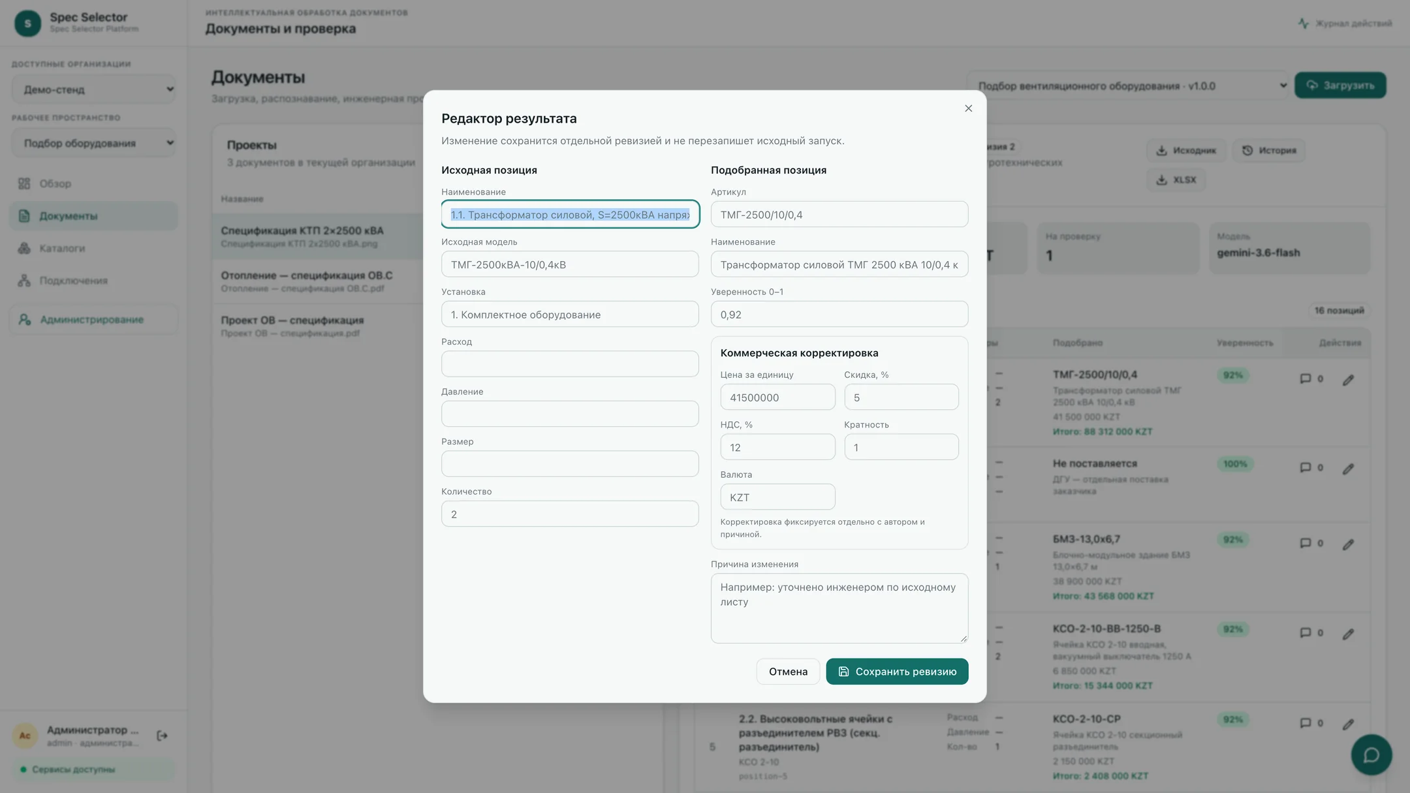
Task: Click the Загрузить upload button
Action: 1340,86
